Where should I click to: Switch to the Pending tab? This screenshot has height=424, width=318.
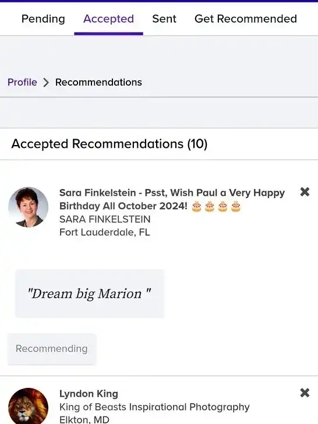pyautogui.click(x=43, y=19)
